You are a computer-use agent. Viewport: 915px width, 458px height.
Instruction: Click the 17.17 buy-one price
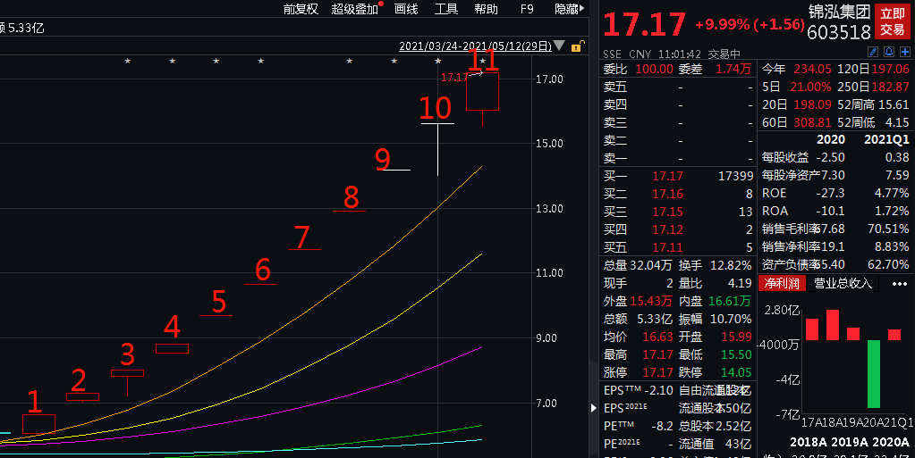click(667, 175)
